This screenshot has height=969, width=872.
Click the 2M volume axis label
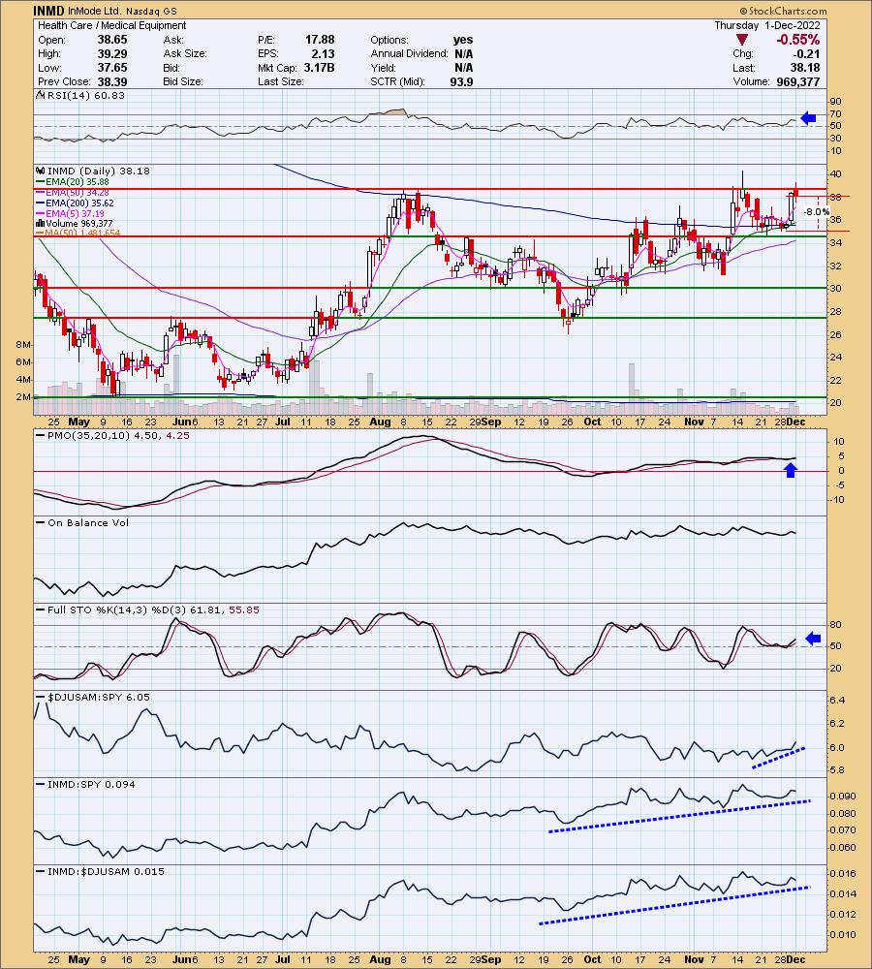tap(24, 396)
